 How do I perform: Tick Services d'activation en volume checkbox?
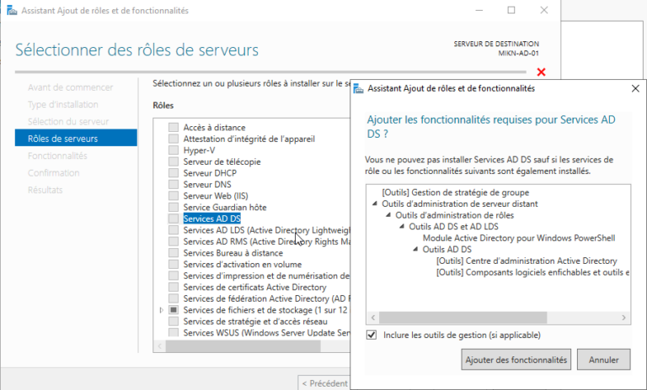click(174, 265)
